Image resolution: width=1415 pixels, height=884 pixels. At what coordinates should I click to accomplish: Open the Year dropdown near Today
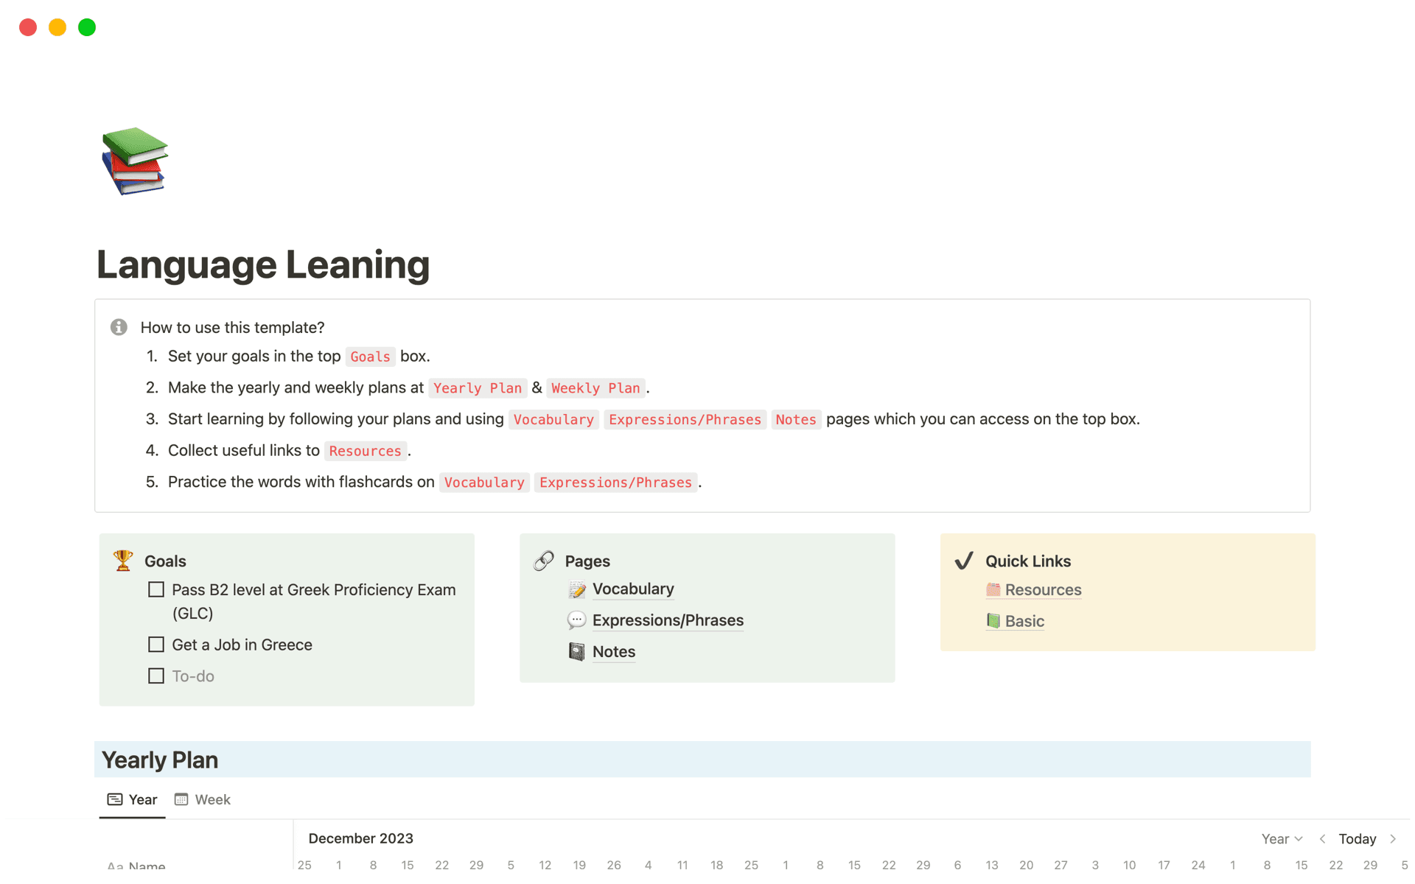coord(1281,838)
